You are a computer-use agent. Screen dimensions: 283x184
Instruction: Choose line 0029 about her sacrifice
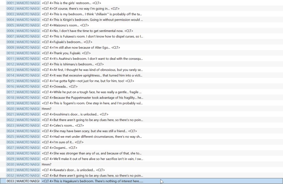141,159
